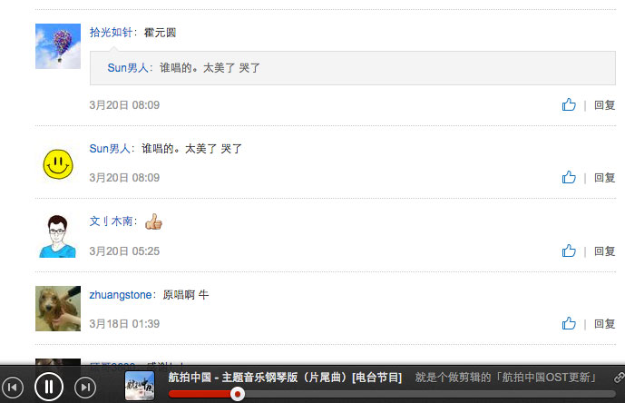Click the playback progress slider handle
This screenshot has height=403, width=625.
click(238, 394)
